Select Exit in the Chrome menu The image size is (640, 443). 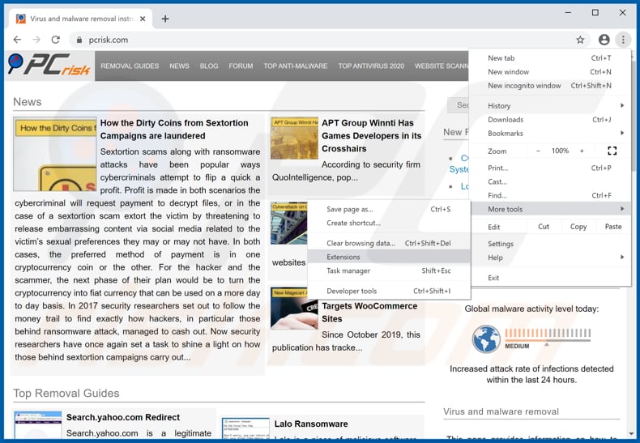tap(549, 278)
